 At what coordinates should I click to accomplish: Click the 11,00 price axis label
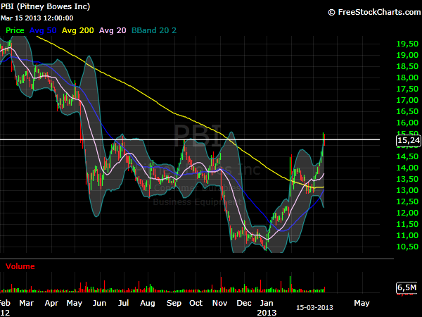tap(407, 235)
